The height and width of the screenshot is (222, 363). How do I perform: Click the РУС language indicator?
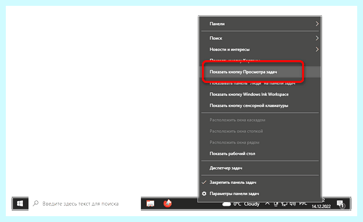click(x=303, y=203)
